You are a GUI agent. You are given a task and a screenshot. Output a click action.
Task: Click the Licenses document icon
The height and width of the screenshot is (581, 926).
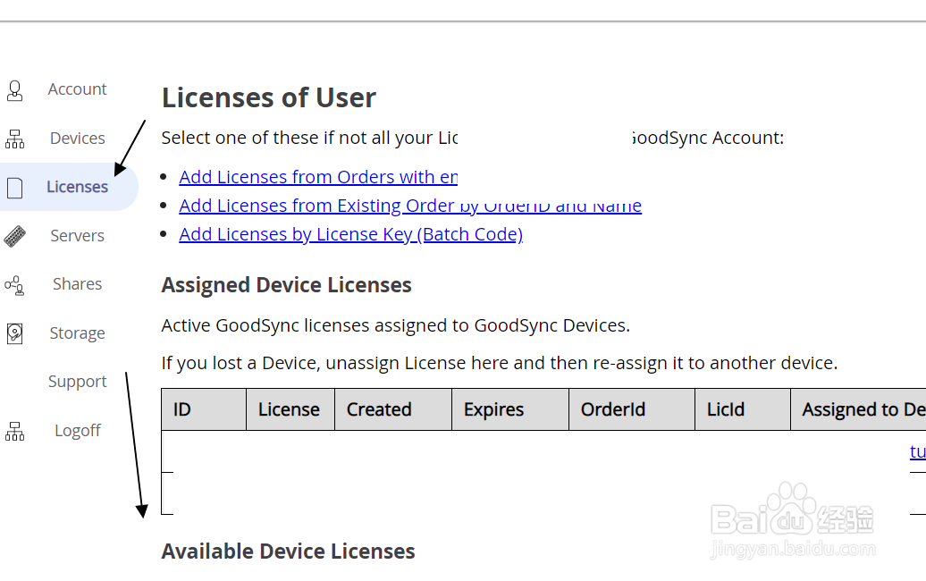[x=14, y=188]
